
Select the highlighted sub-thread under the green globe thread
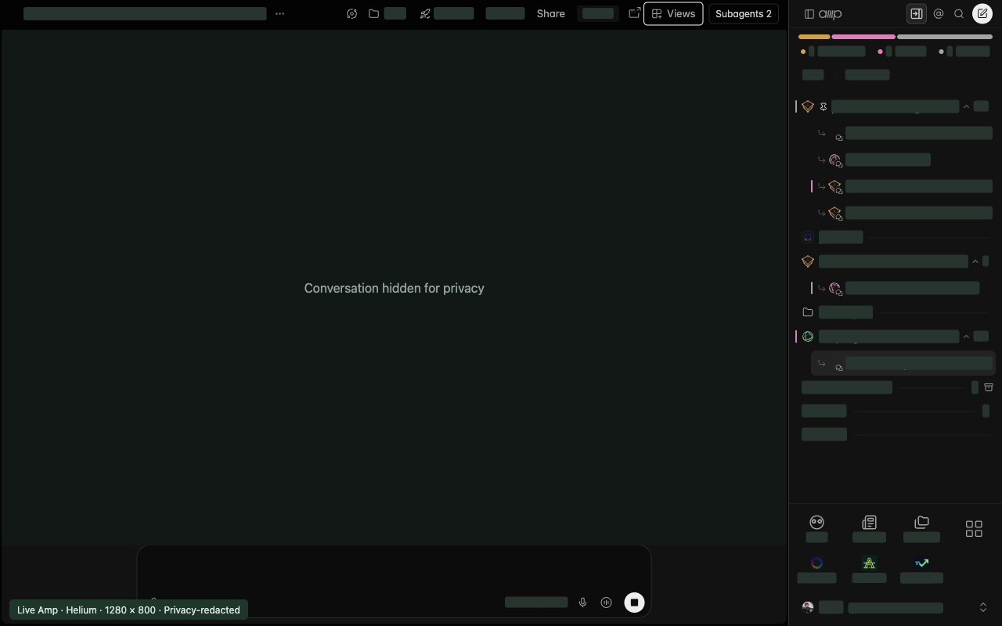[x=903, y=363]
